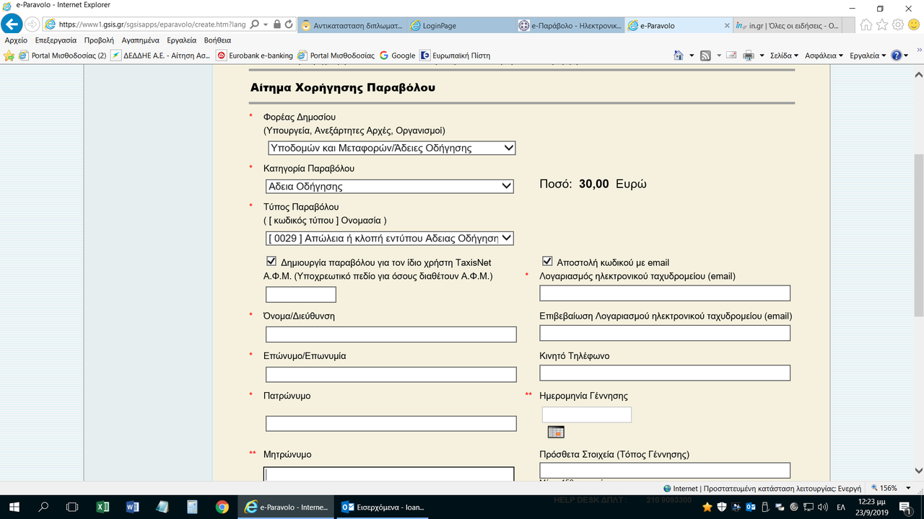924x519 pixels.
Task: Click the security lock icon in address bar
Action: pyautogui.click(x=276, y=25)
